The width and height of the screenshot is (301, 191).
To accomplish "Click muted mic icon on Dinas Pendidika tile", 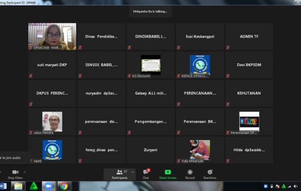I will [x=80, y=47].
